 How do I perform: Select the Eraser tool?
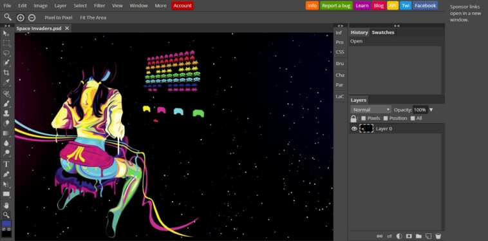click(x=6, y=123)
